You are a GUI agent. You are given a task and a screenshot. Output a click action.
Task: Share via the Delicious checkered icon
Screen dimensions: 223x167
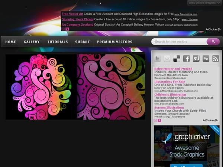tap(177, 59)
